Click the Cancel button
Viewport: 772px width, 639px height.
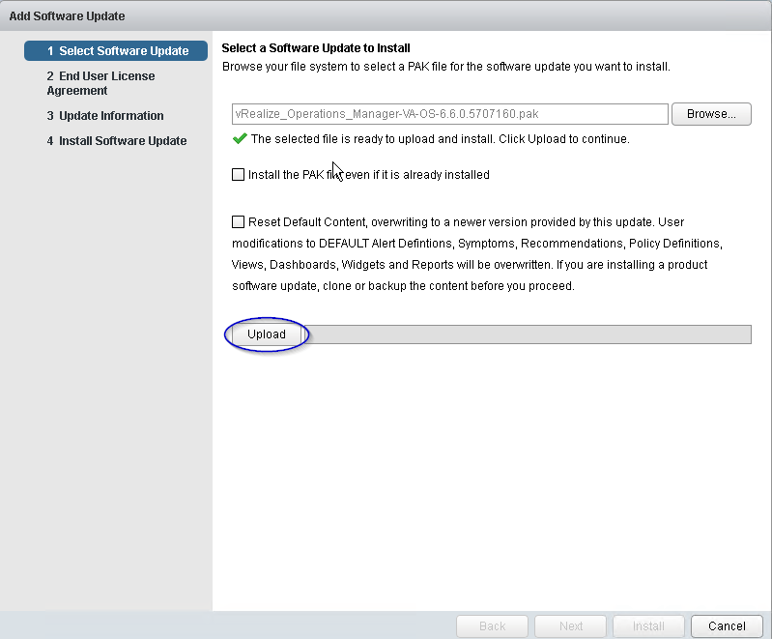coord(727,625)
